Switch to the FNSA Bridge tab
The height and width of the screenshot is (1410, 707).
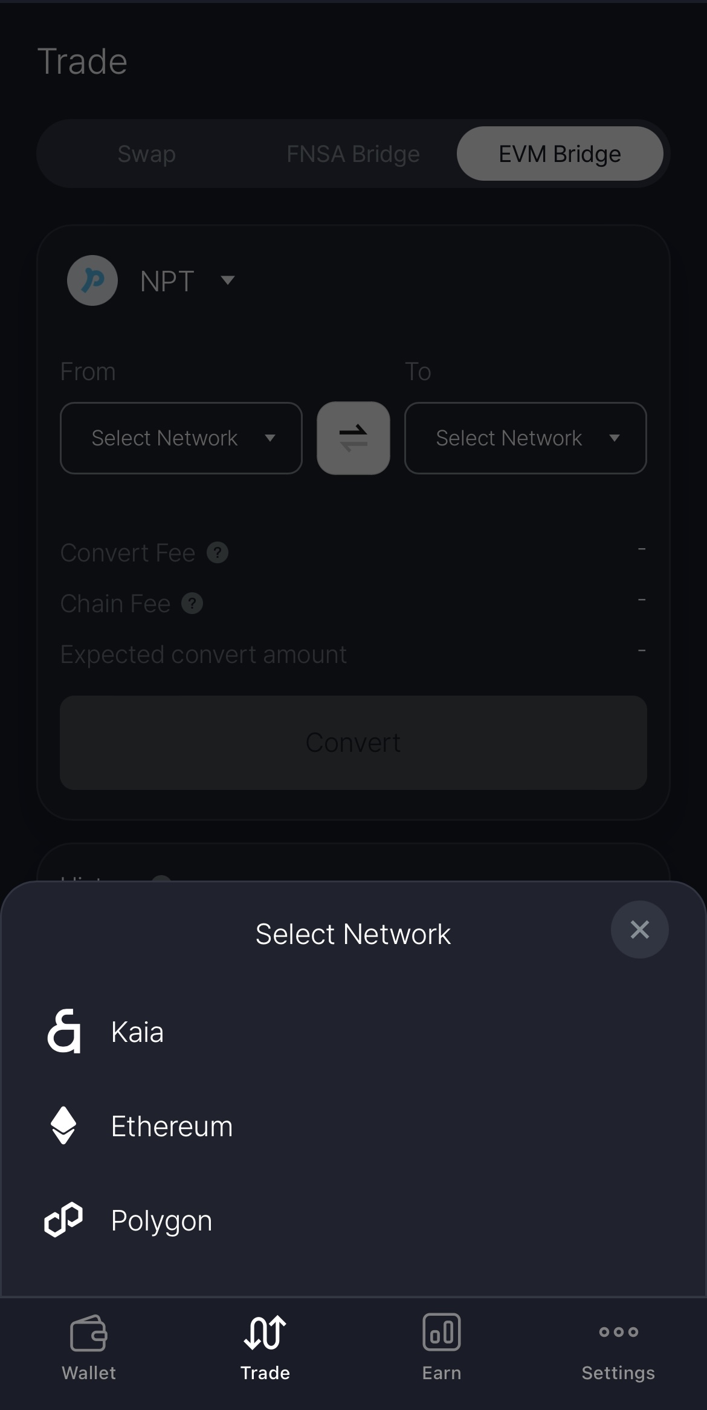[x=353, y=154]
